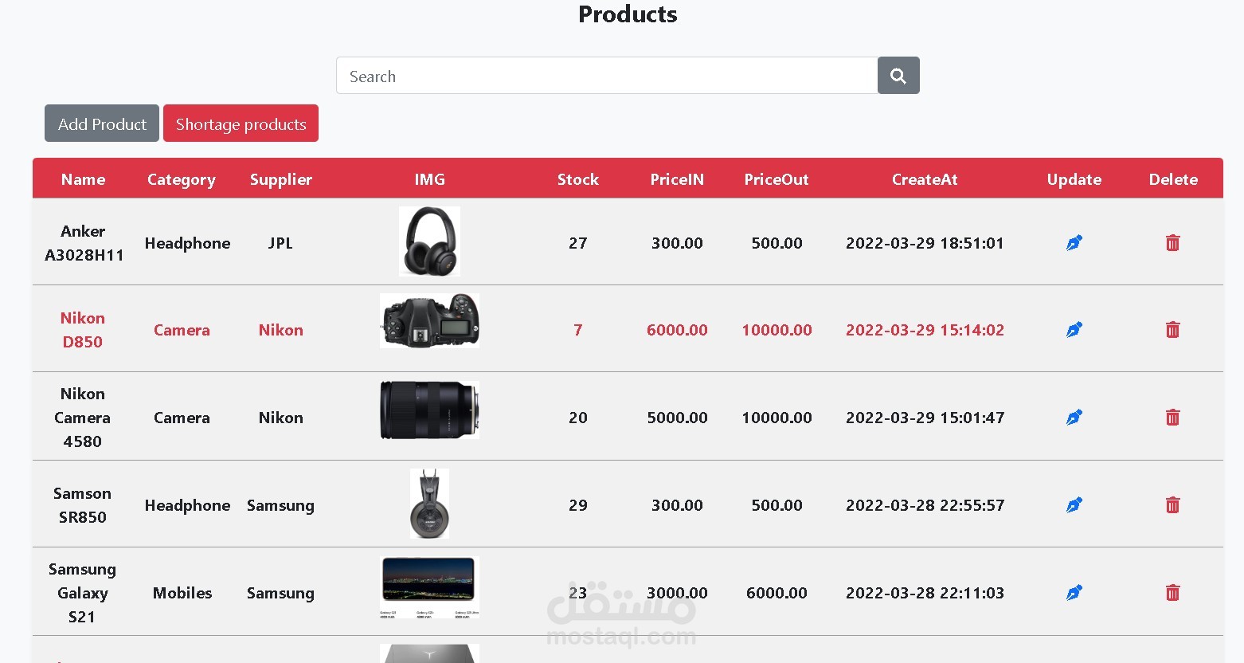Click the PriceIN column header

pyautogui.click(x=677, y=179)
